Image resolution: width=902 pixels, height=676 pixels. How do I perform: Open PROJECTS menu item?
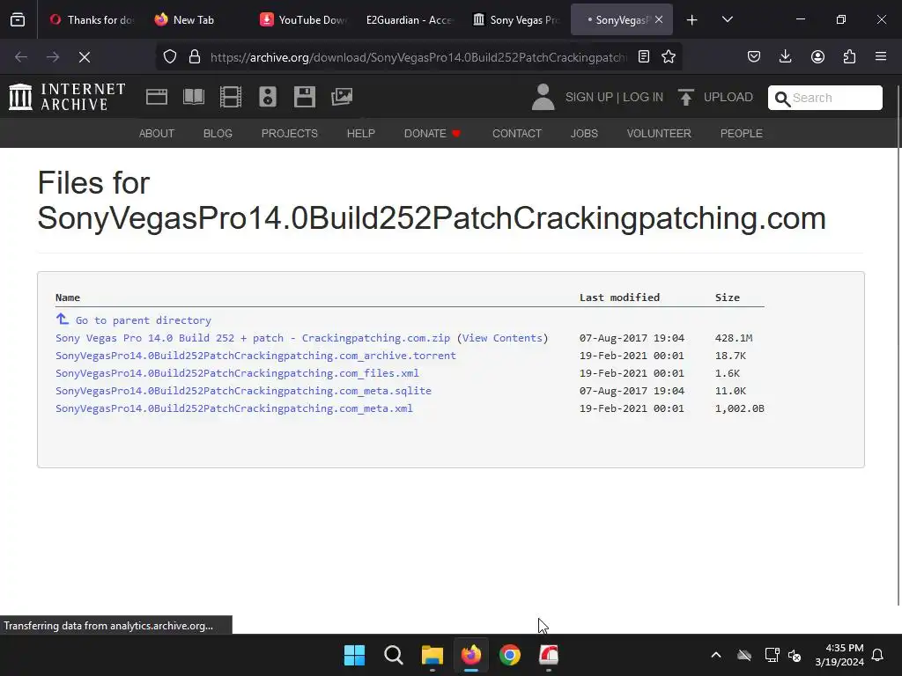point(289,134)
